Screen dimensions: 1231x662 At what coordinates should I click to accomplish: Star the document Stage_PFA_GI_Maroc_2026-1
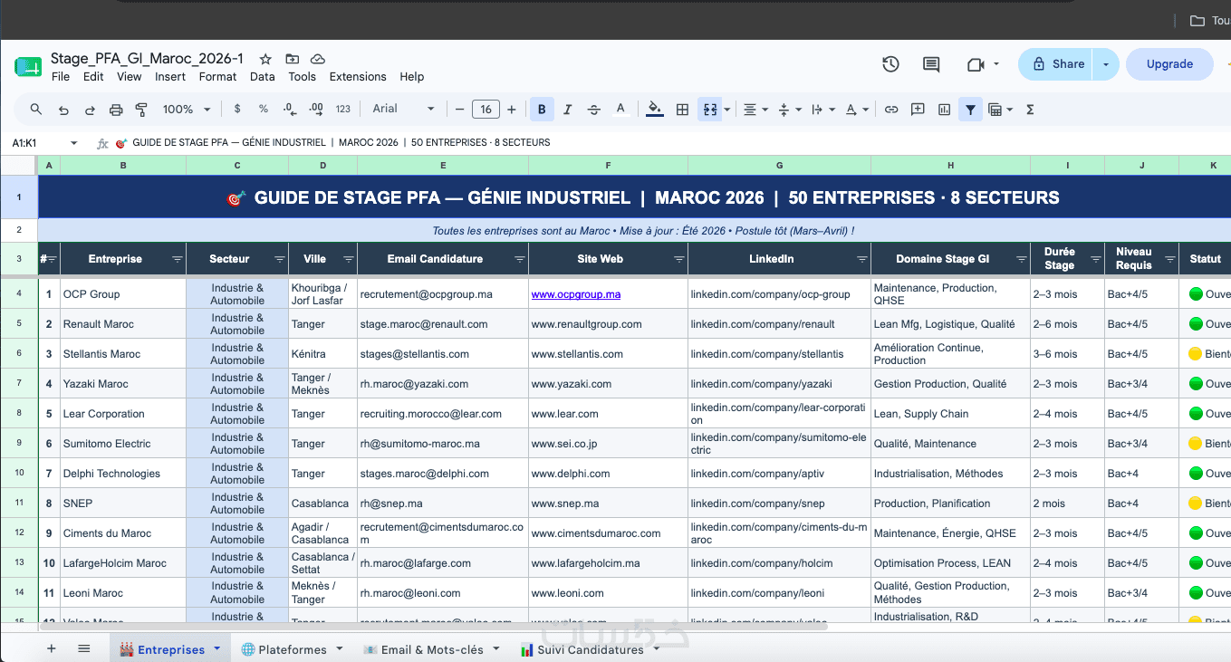tap(265, 59)
